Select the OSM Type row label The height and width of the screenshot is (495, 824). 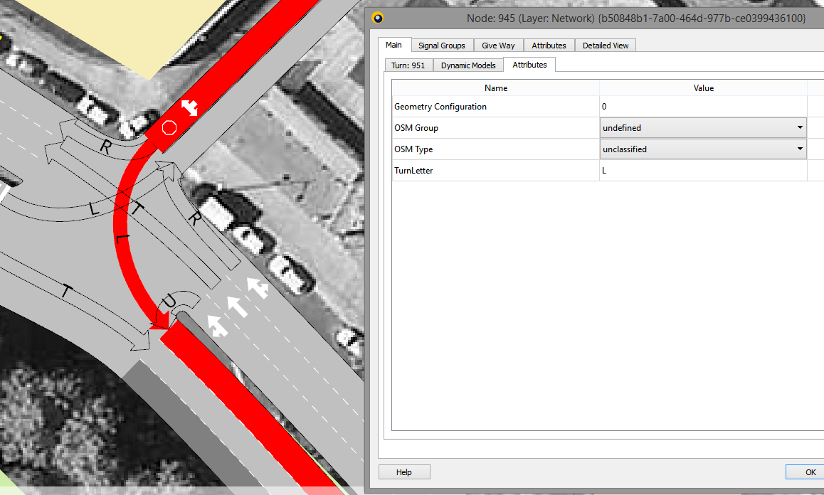413,149
